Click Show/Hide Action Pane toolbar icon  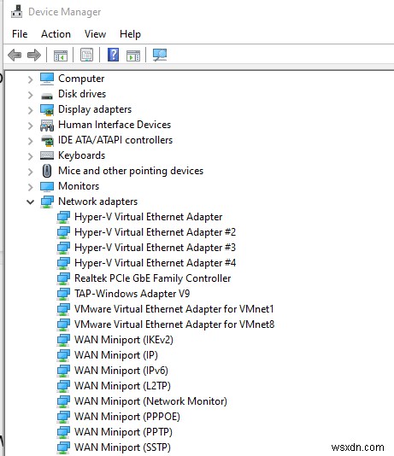(133, 55)
